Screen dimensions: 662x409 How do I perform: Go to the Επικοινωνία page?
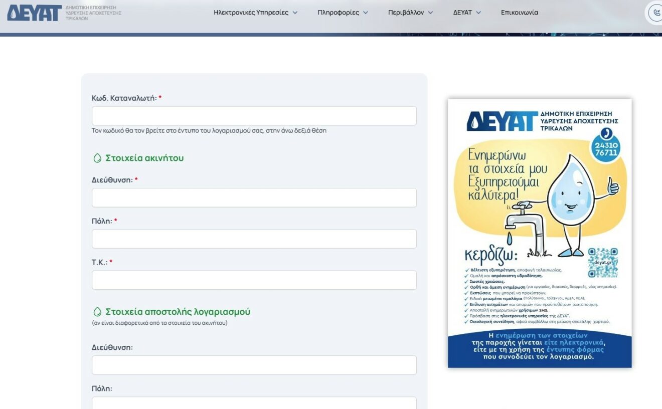[x=520, y=13]
